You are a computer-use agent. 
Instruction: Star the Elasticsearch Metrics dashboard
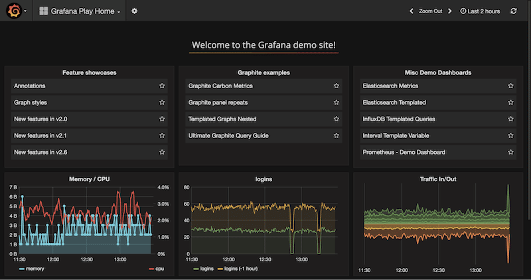click(x=510, y=86)
